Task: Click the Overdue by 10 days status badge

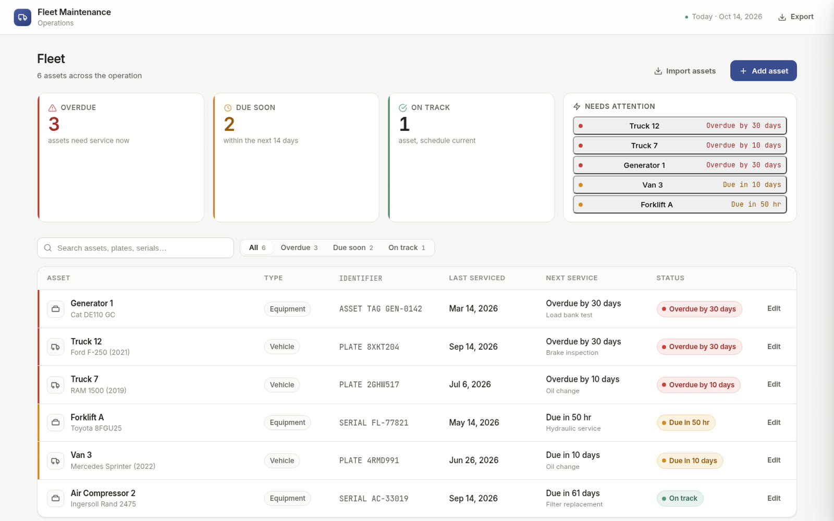Action: coord(698,385)
